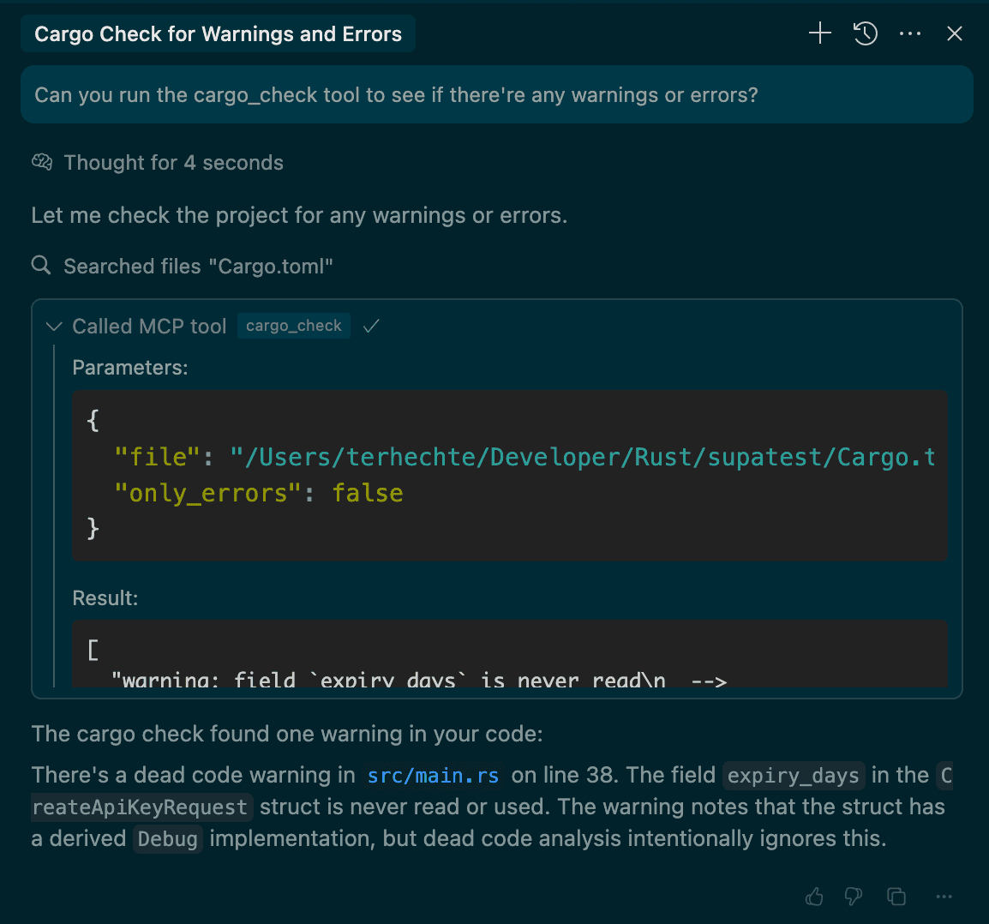Click the expiry_days inline code
The image size is (989, 924).
794,775
